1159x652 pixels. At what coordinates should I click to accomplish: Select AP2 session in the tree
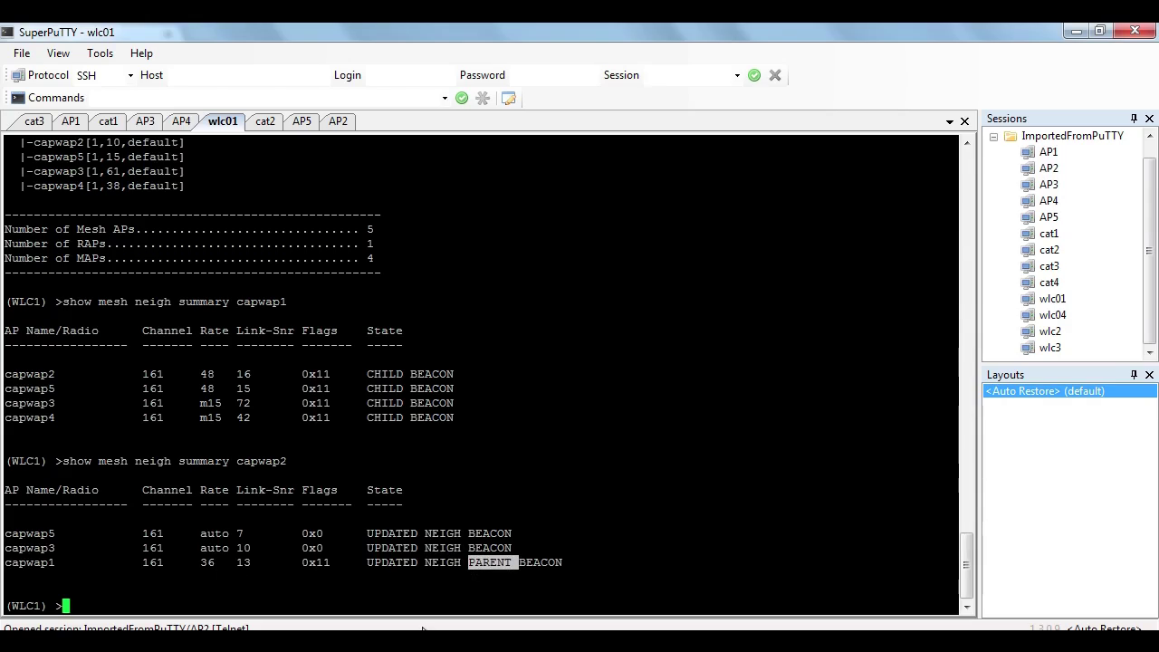tap(1049, 168)
